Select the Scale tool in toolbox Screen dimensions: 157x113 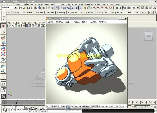[x=3, y=54]
